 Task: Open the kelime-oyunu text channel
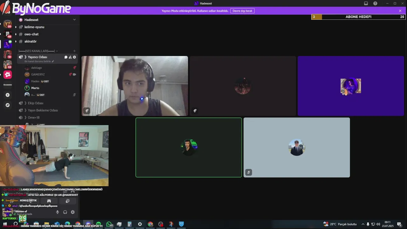point(48,27)
